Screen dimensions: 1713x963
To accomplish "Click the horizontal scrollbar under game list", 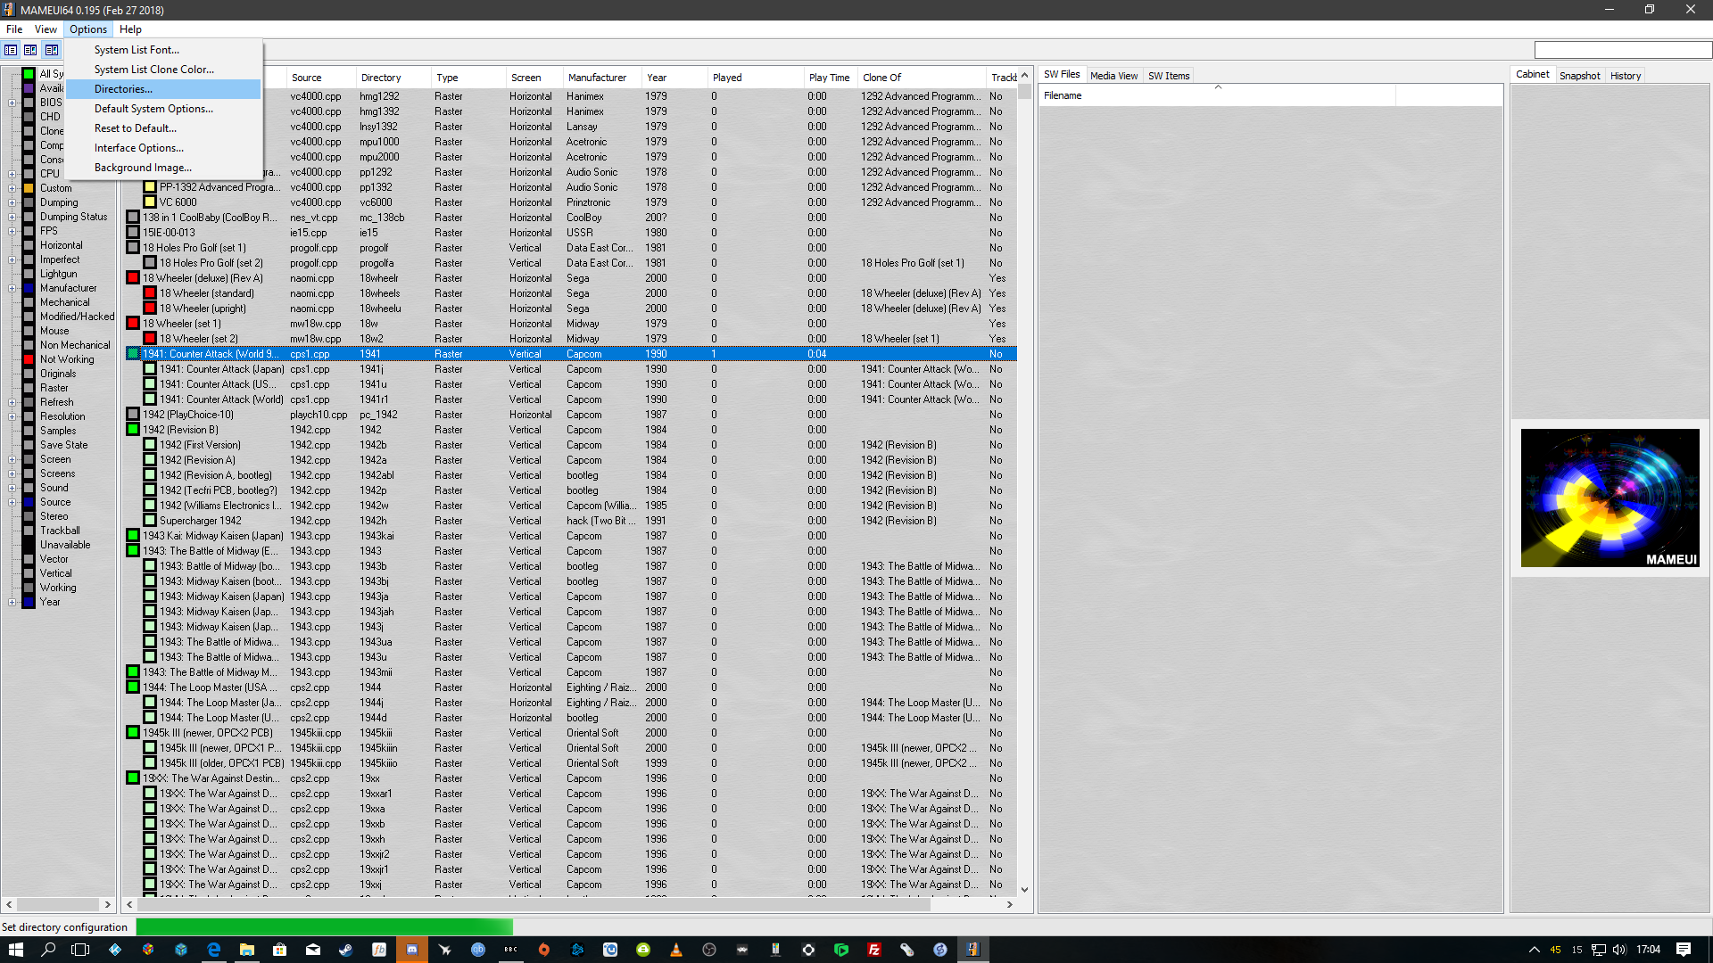I will (x=535, y=904).
